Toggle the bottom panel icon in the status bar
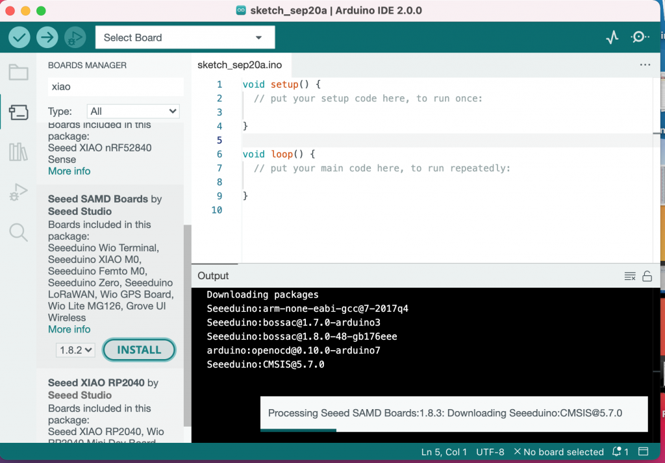This screenshot has width=665, height=463. coord(644,452)
